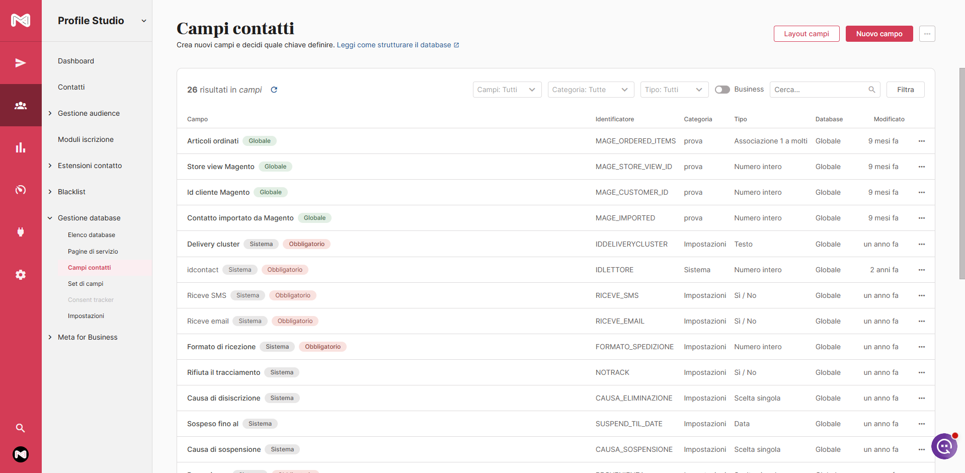965x473 pixels.
Task: Open the settings gear sidebar icon
Action: click(21, 275)
